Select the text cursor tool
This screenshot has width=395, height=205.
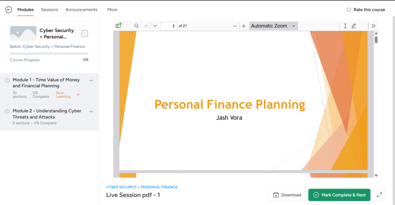pyautogui.click(x=345, y=26)
